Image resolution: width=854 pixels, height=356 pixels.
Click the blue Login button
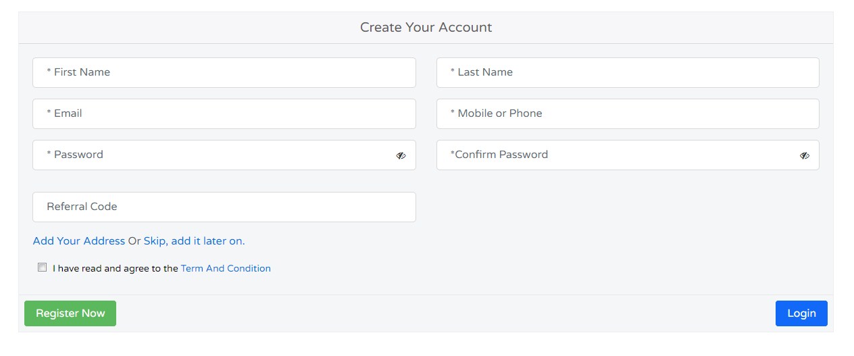[x=801, y=313]
